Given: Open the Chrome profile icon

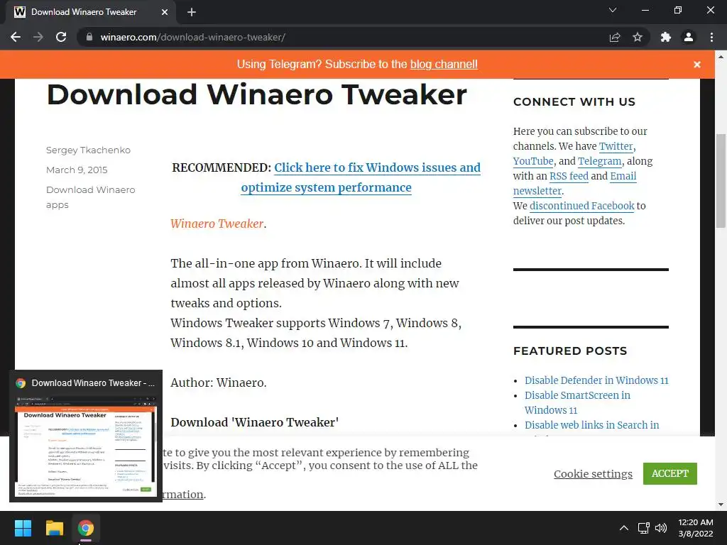Looking at the screenshot, I should pos(689,37).
